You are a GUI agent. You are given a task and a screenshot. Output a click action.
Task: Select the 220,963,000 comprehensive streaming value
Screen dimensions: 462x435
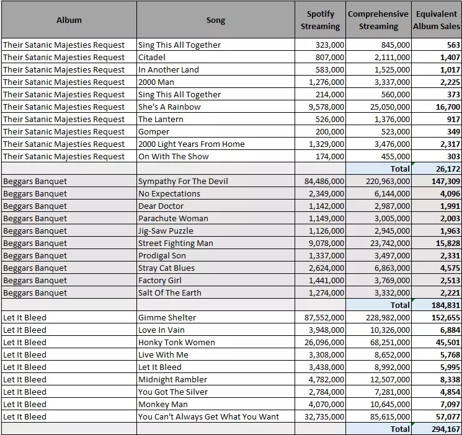coord(378,181)
